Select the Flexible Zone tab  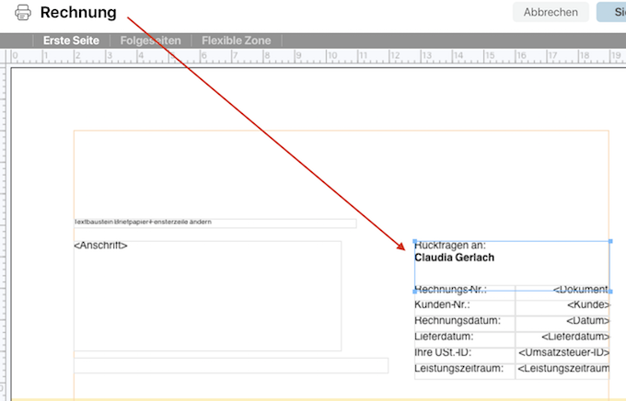tap(237, 40)
